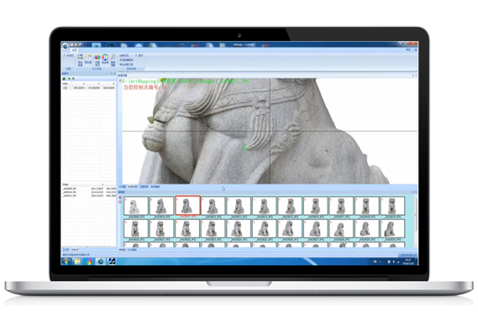The width and height of the screenshot is (478, 329).
Task: Click the second small icon in control point toolbar
Action: point(69,79)
